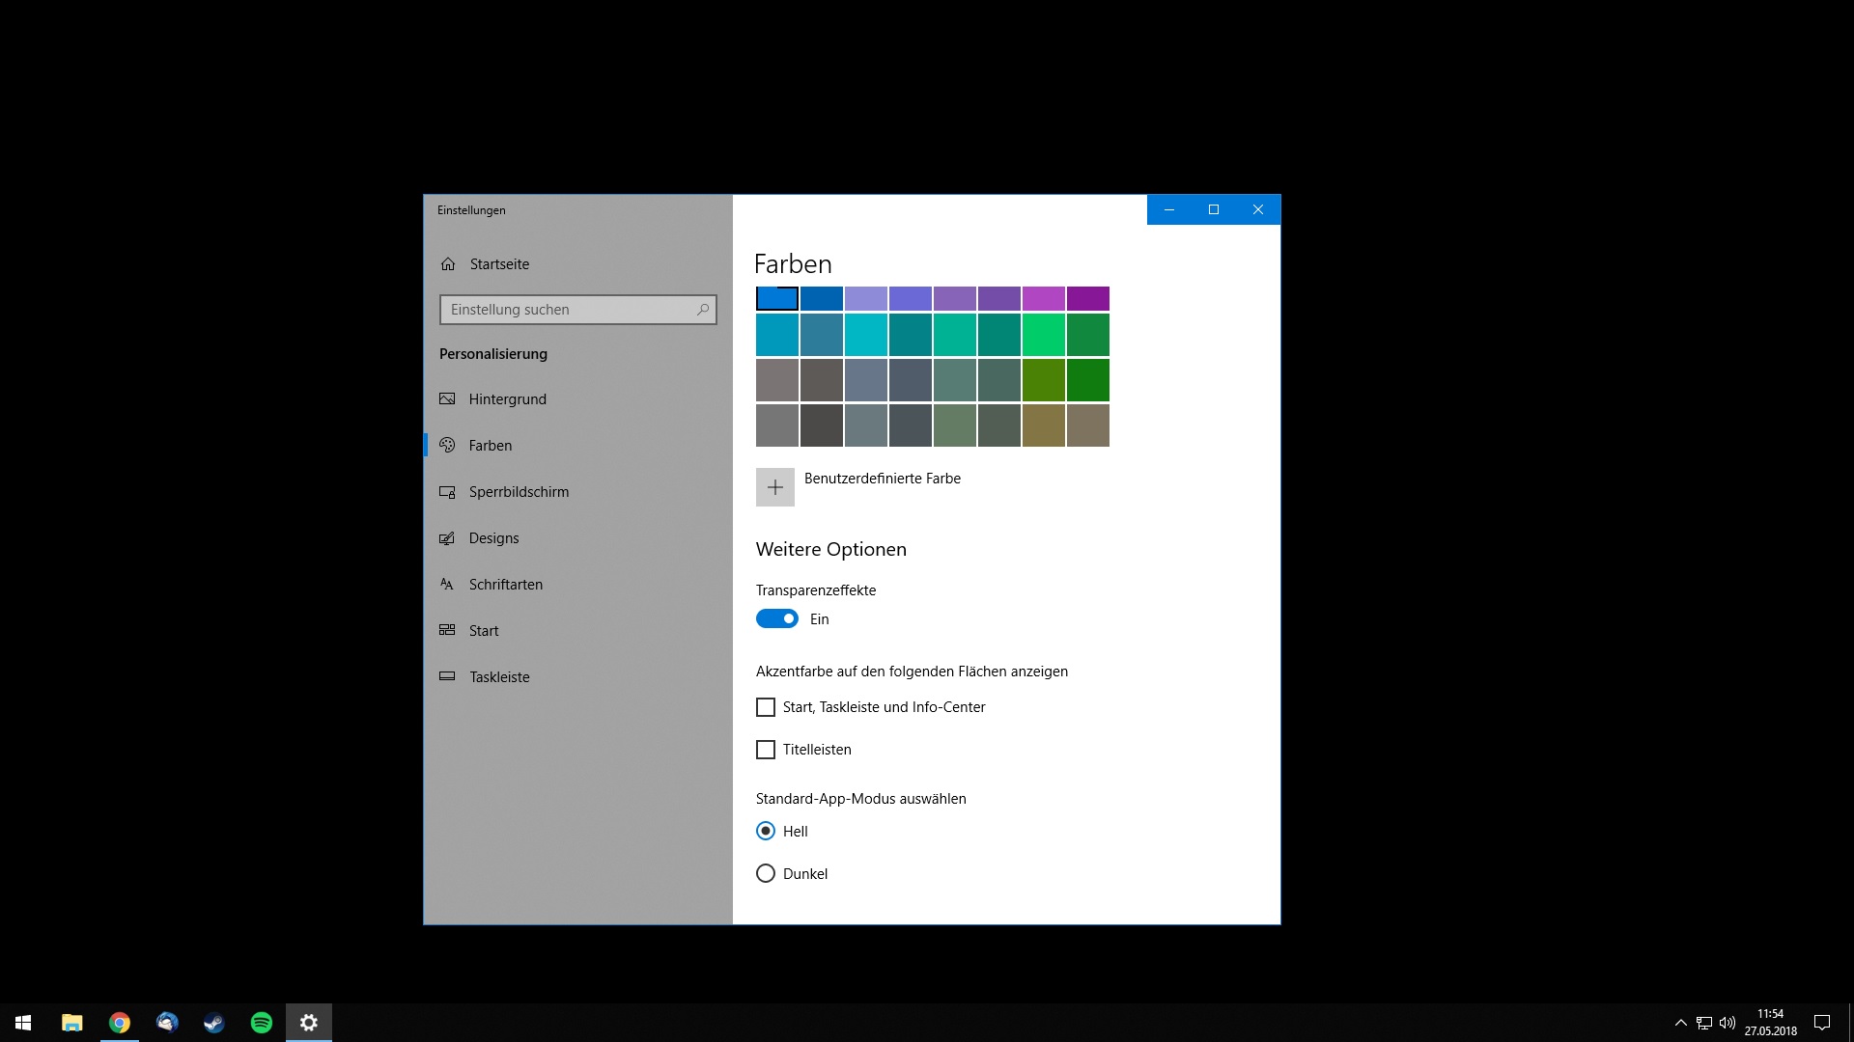Image resolution: width=1854 pixels, height=1042 pixels.
Task: Select the Farben page in the sidebar
Action: [577, 446]
